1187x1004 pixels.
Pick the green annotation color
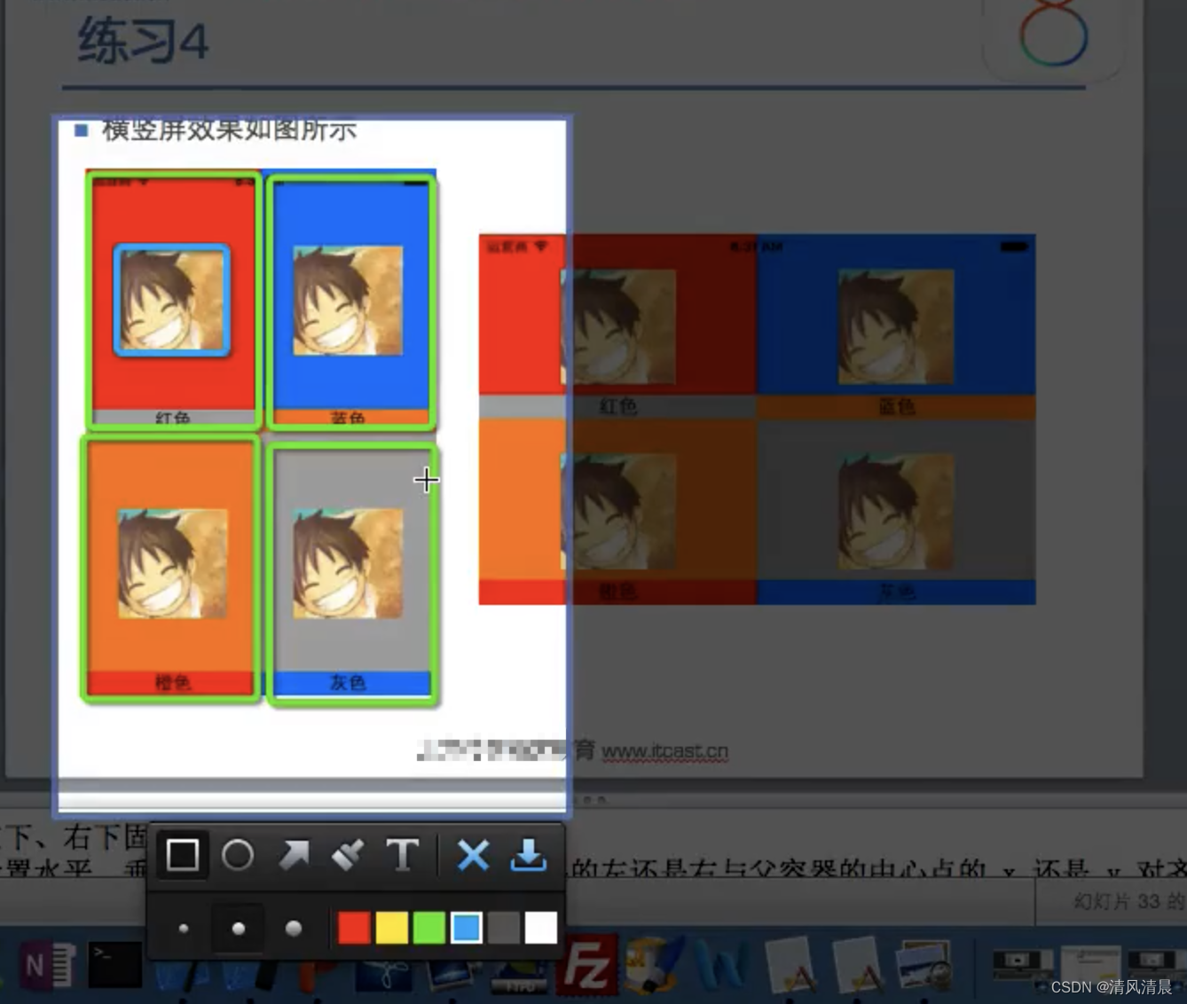click(428, 929)
